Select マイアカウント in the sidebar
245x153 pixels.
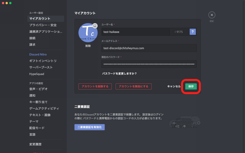click(46, 19)
